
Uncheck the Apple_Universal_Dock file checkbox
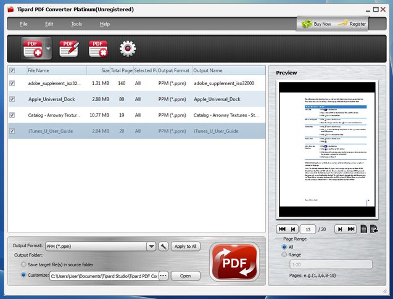coord(12,99)
